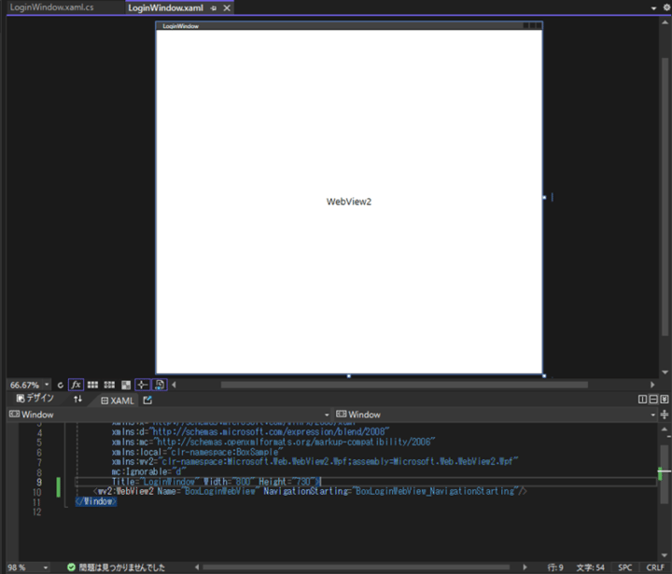The image size is (672, 574).
Task: Toggle the fx effects button
Action: coord(77,385)
